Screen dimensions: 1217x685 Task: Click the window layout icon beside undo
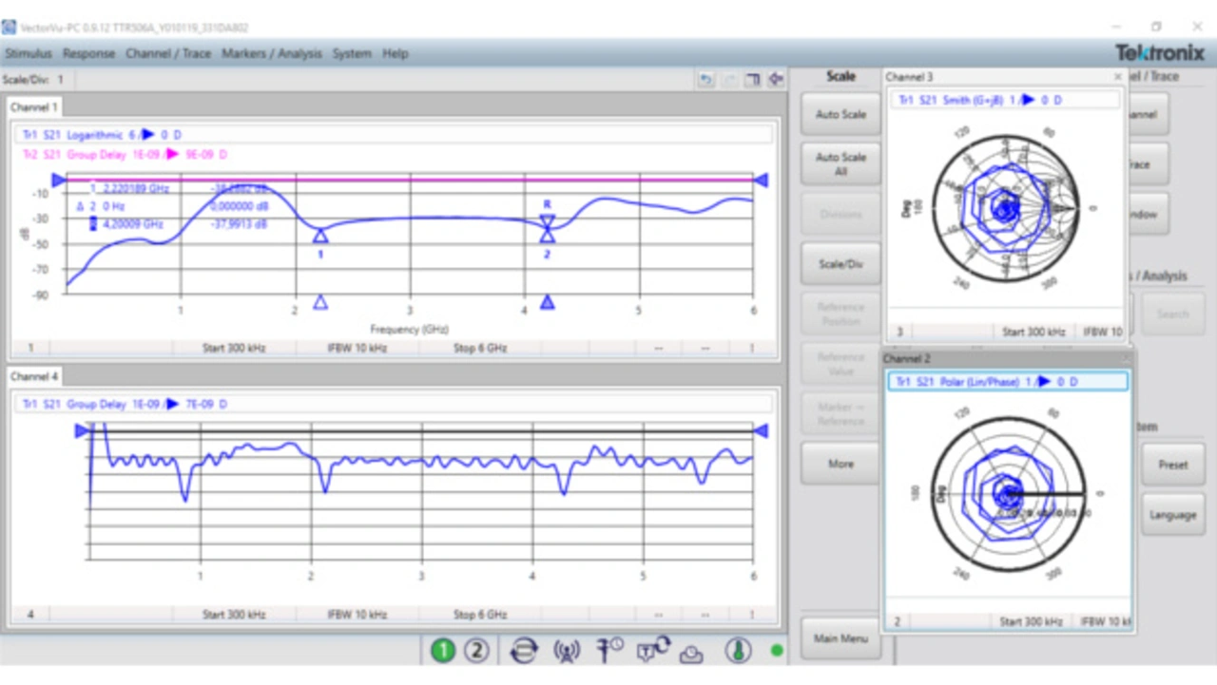752,80
